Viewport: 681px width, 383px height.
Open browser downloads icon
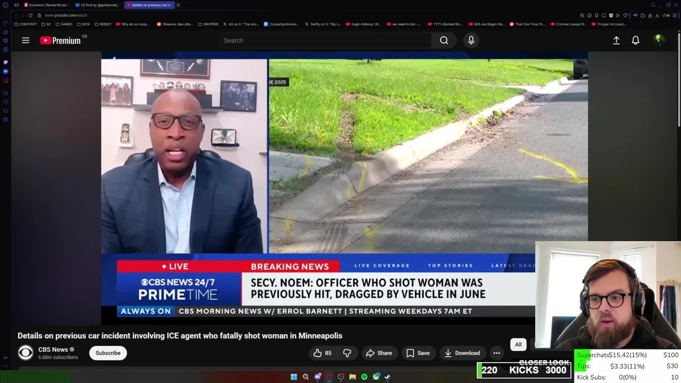point(657,15)
